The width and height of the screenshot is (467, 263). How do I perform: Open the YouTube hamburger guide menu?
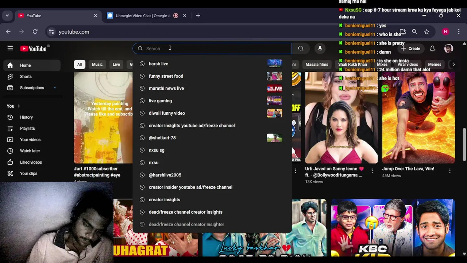pos(10,49)
